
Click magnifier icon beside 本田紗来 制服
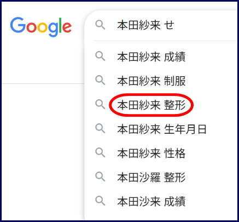(x=100, y=81)
